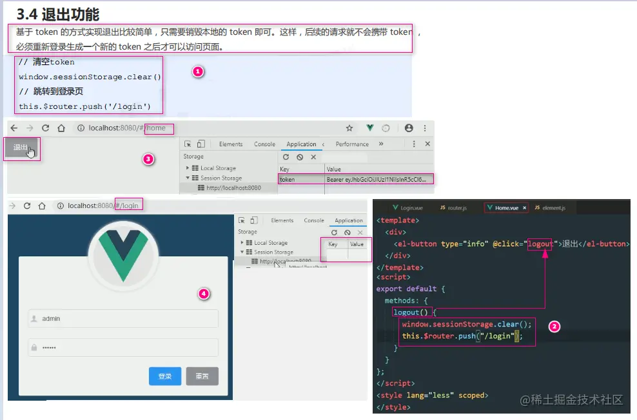This screenshot has height=420, width=637.
Task: Refresh the storage table in the /login DevTools
Action: [334, 233]
